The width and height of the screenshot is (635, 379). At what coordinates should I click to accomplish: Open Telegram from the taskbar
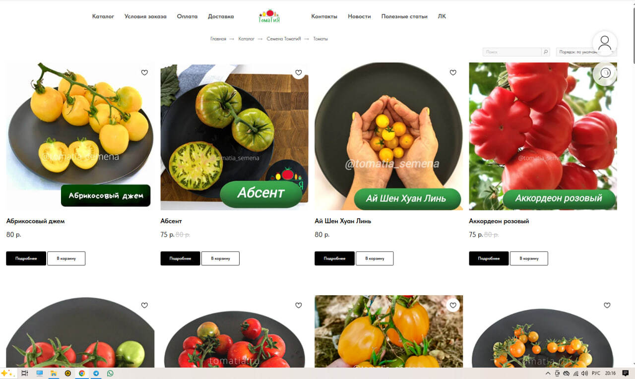click(x=96, y=373)
